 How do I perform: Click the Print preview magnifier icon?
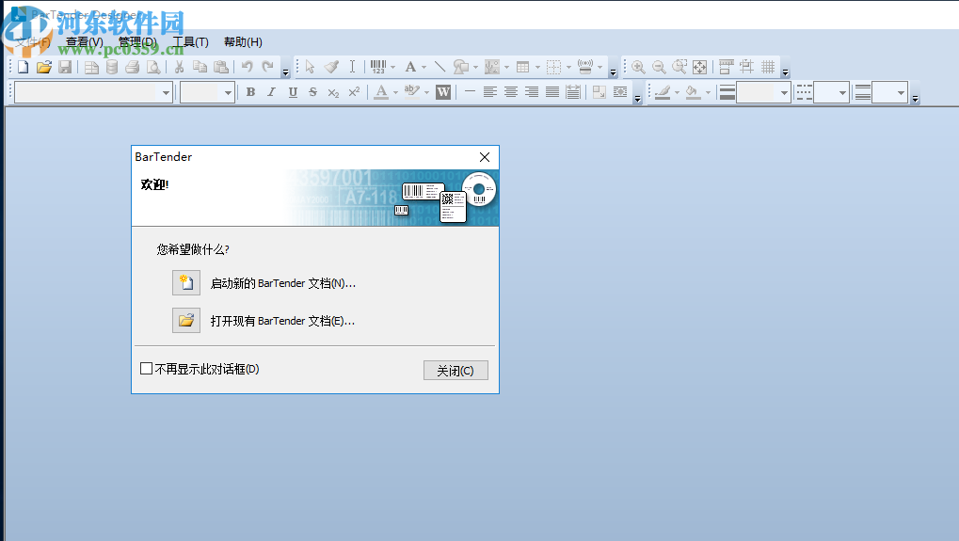tap(153, 67)
